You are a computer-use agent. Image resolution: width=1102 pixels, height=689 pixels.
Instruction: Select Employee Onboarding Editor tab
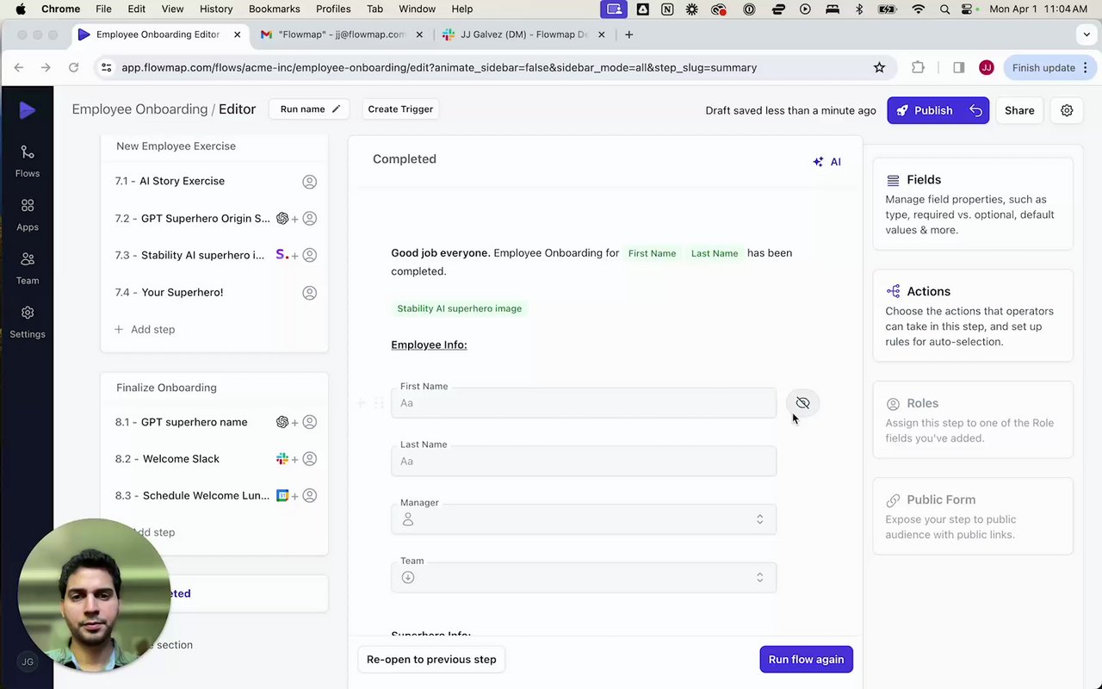158,34
